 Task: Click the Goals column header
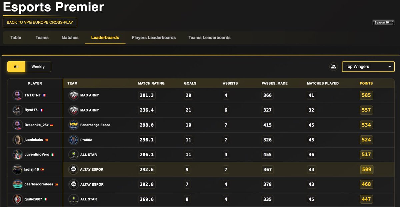[190, 83]
